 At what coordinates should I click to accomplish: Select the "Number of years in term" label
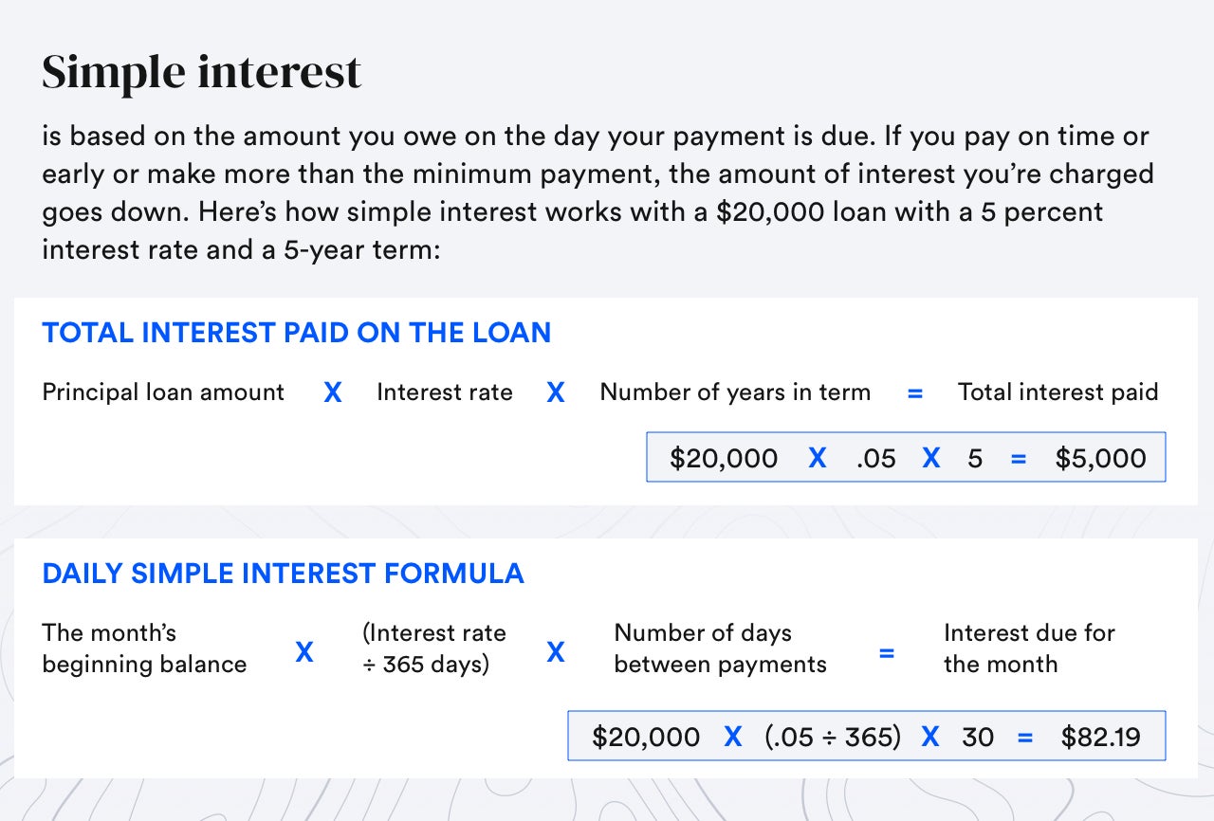pyautogui.click(x=735, y=392)
